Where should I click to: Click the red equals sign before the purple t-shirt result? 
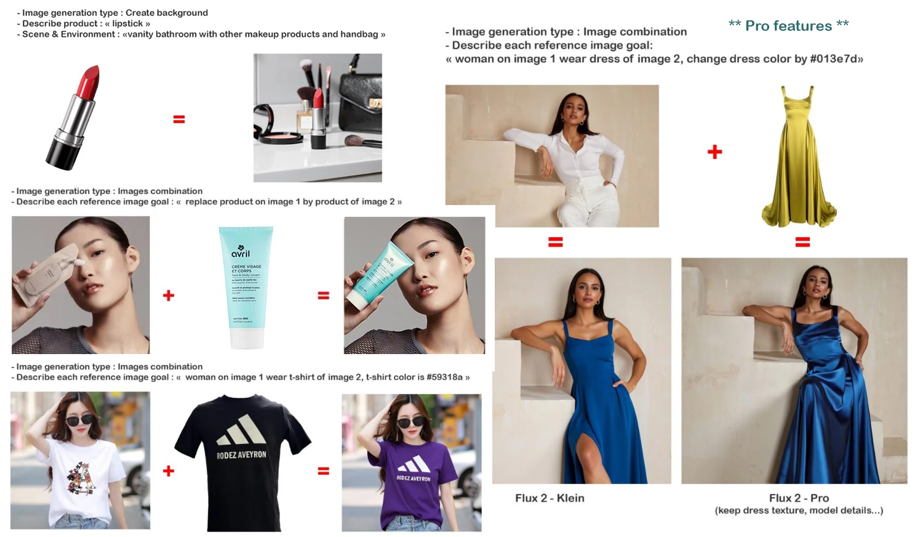click(x=324, y=471)
